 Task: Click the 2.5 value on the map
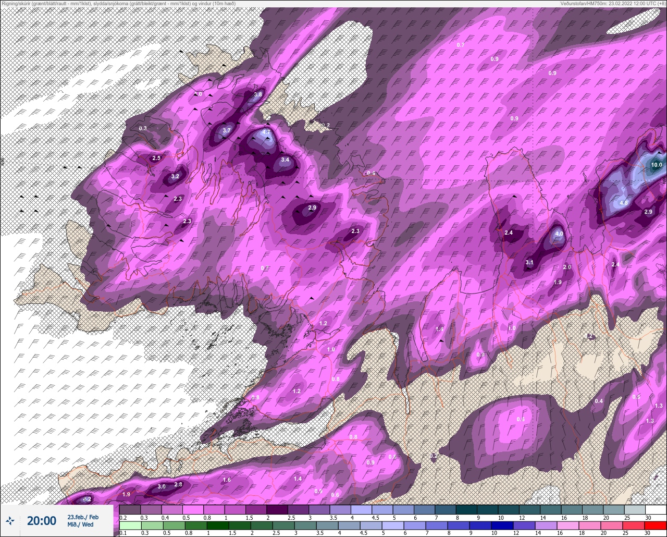click(x=156, y=158)
